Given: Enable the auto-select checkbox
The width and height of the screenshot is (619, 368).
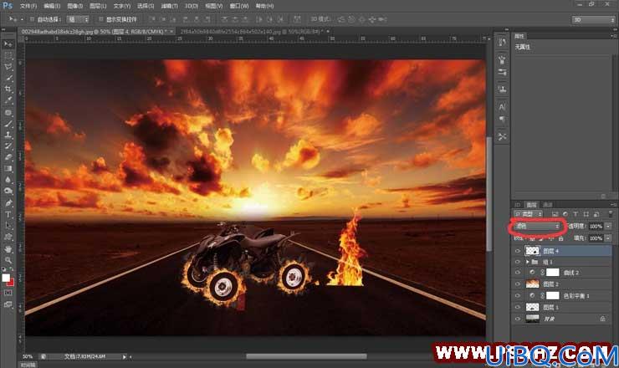Looking at the screenshot, I should pyautogui.click(x=32, y=19).
